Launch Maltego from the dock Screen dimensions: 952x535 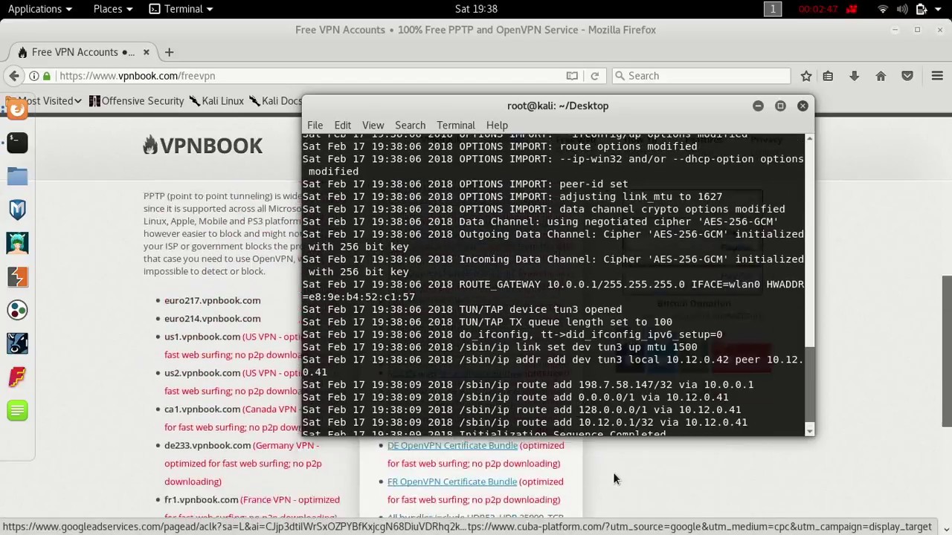pos(17,343)
